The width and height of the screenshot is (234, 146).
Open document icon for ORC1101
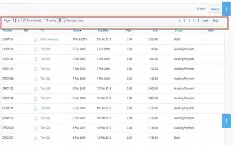(x=35, y=108)
